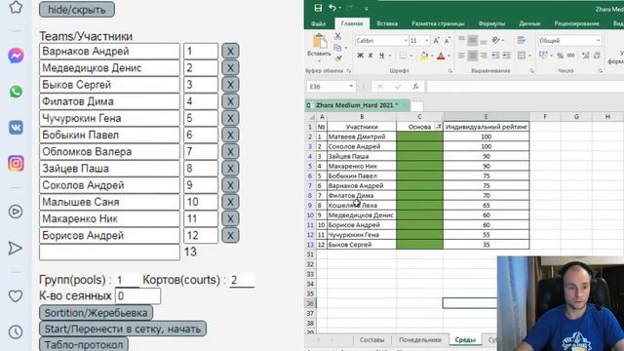Remove Варнаков Андрей with X button
Image resolution: width=624 pixels, height=351 pixels.
(230, 51)
